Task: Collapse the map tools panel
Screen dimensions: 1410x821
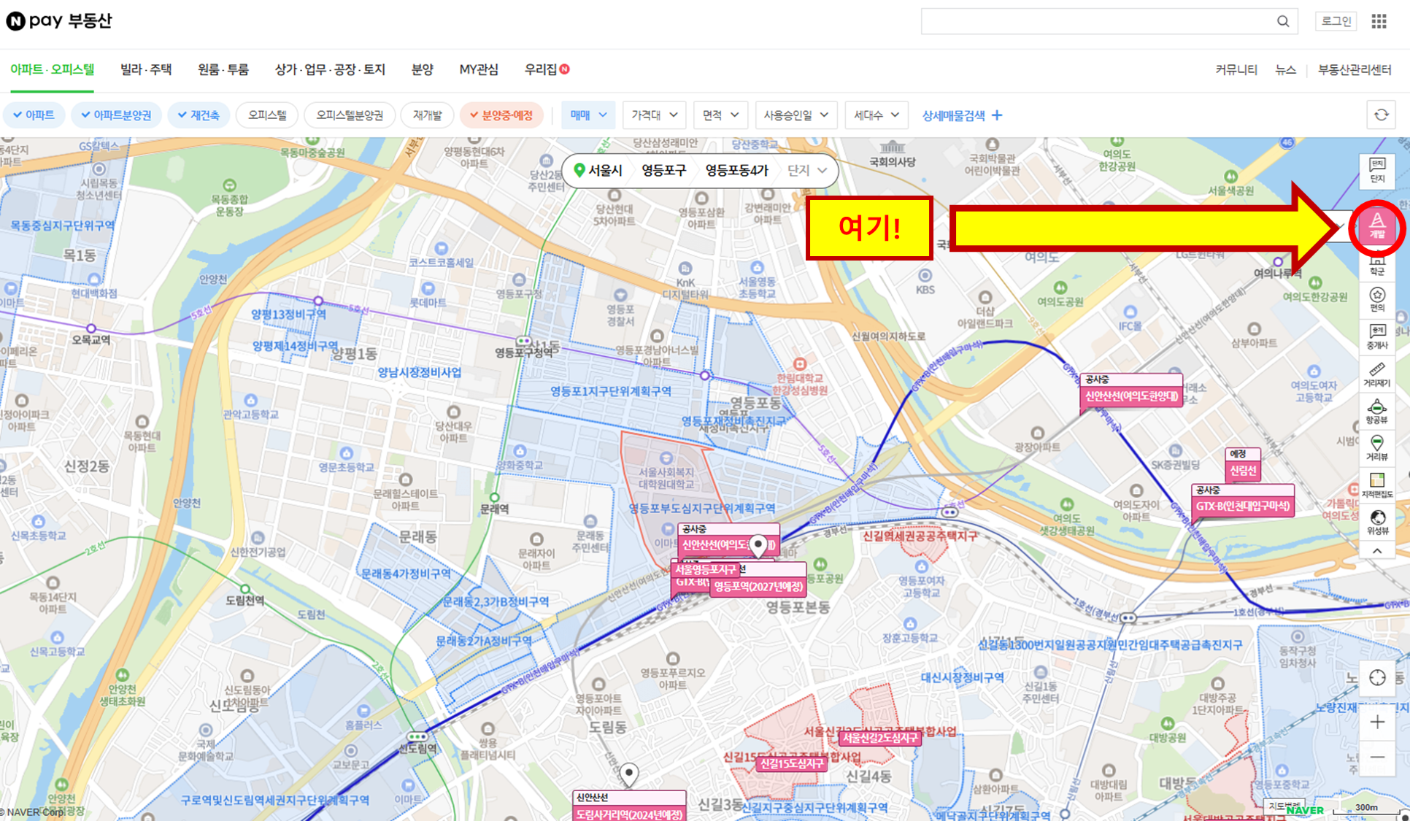Action: pyautogui.click(x=1376, y=551)
